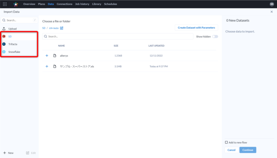277x158 pixels.
Task: Open the Library tab
Action: click(97, 4)
